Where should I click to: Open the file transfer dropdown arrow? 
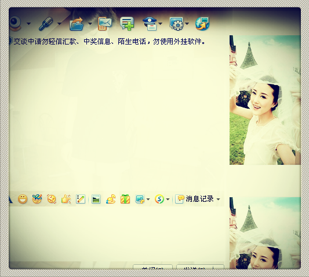(90, 24)
